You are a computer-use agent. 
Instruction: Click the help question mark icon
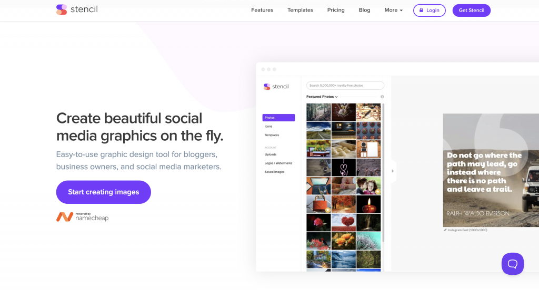pos(382,97)
